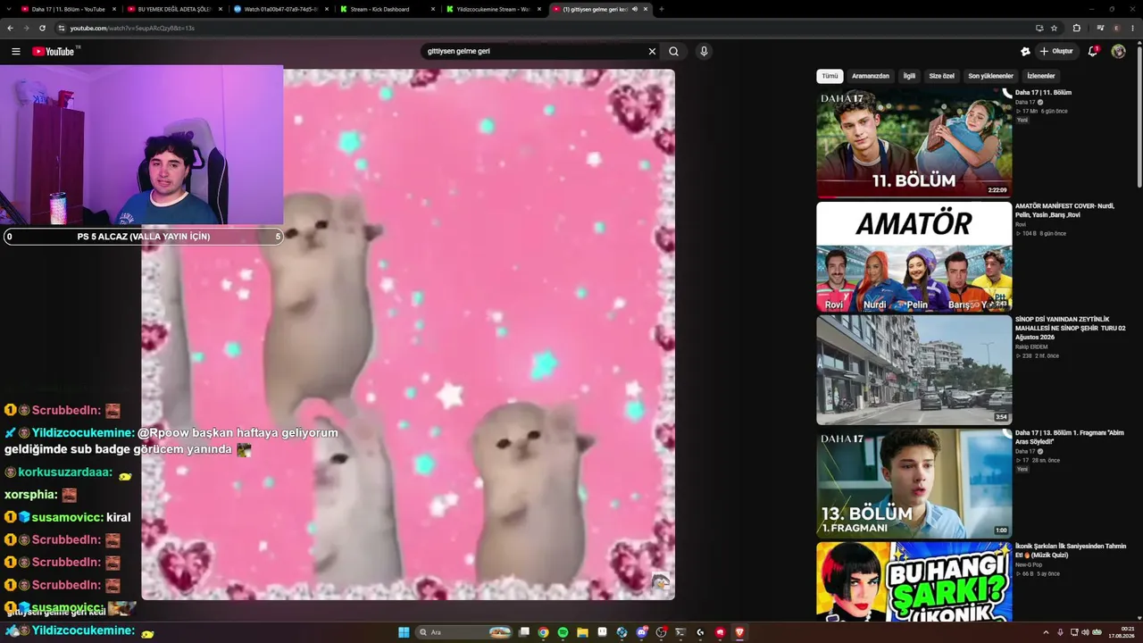Screen dimensions: 1143x643
Task: Open File Explorer from the taskbar
Action: [583, 632]
